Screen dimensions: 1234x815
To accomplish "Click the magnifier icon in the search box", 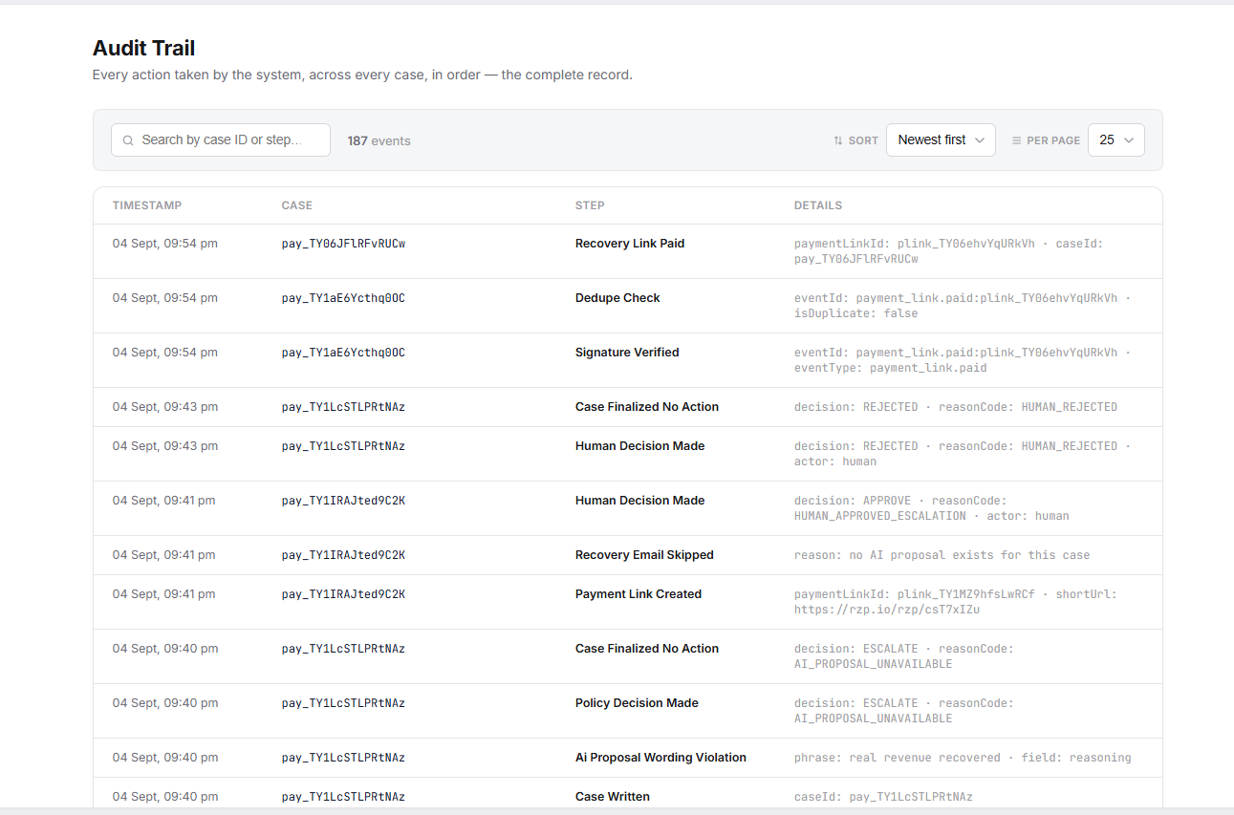I will click(x=128, y=140).
